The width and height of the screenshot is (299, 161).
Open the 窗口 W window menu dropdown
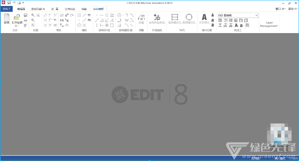281,9
